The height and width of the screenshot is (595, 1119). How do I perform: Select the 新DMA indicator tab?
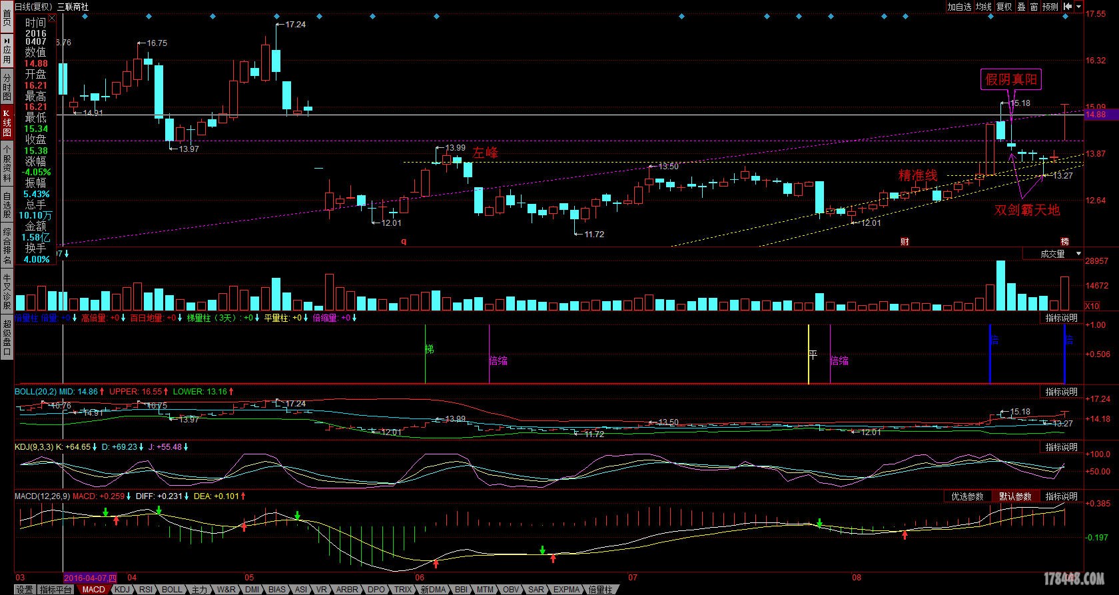433,590
